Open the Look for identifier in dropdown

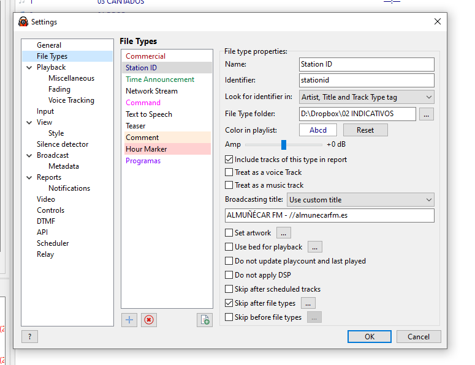[367, 97]
